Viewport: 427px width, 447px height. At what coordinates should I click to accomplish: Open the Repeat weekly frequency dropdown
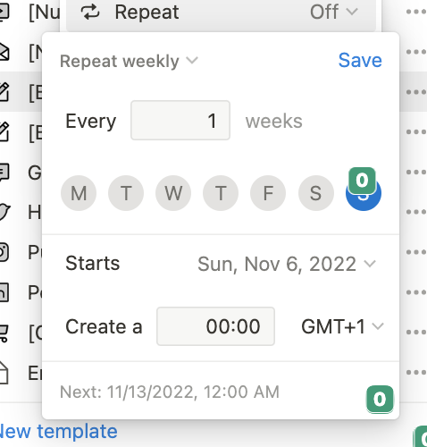129,61
